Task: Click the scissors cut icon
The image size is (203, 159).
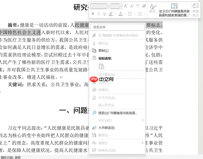Action: (x=94, y=43)
